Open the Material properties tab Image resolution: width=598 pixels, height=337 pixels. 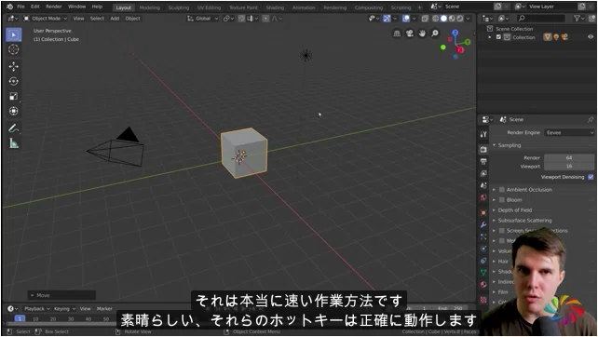(x=483, y=285)
